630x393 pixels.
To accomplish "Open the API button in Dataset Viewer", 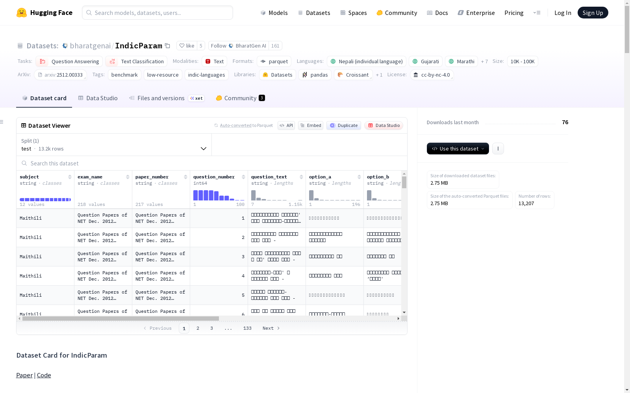I will click(286, 125).
